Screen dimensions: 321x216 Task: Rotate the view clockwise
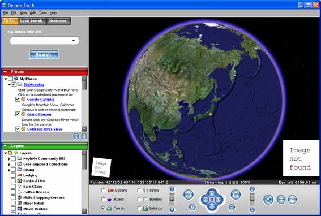click(236, 195)
